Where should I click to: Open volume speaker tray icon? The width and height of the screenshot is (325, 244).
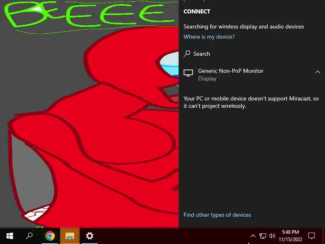coord(272,236)
